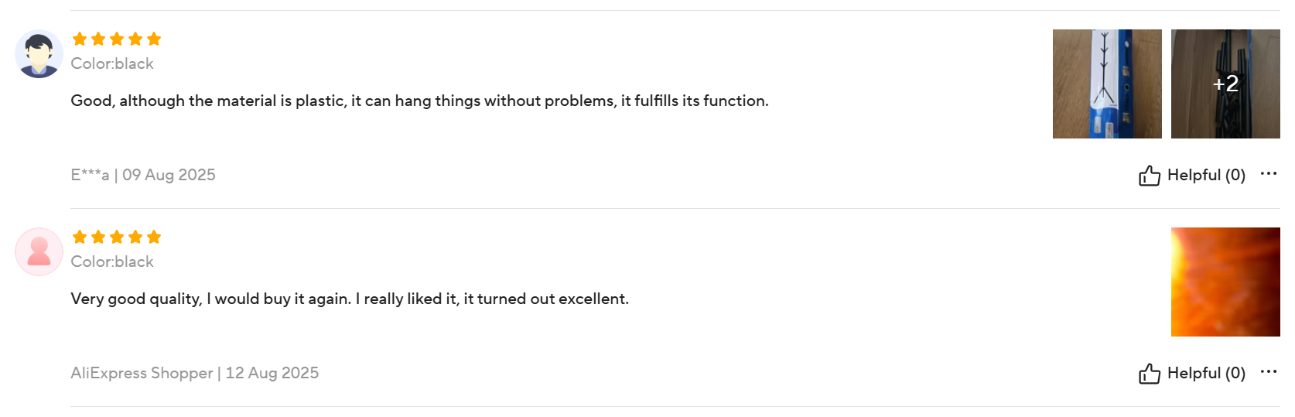Open the orange blurry review photo
The image size is (1295, 417).
point(1225,282)
